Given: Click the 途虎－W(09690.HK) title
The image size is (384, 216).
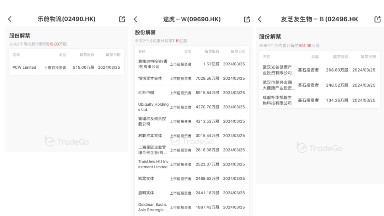Looking at the screenshot, I should [192, 19].
